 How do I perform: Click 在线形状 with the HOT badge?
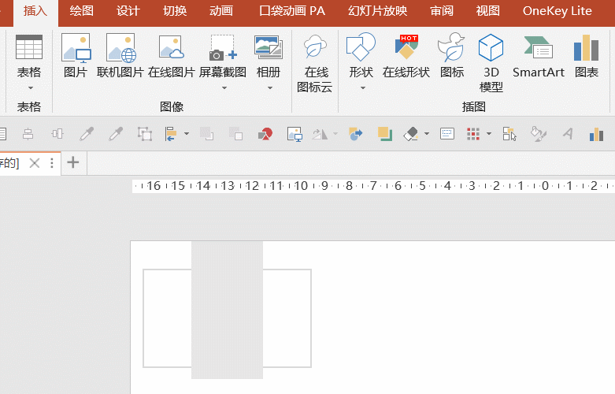(406, 55)
